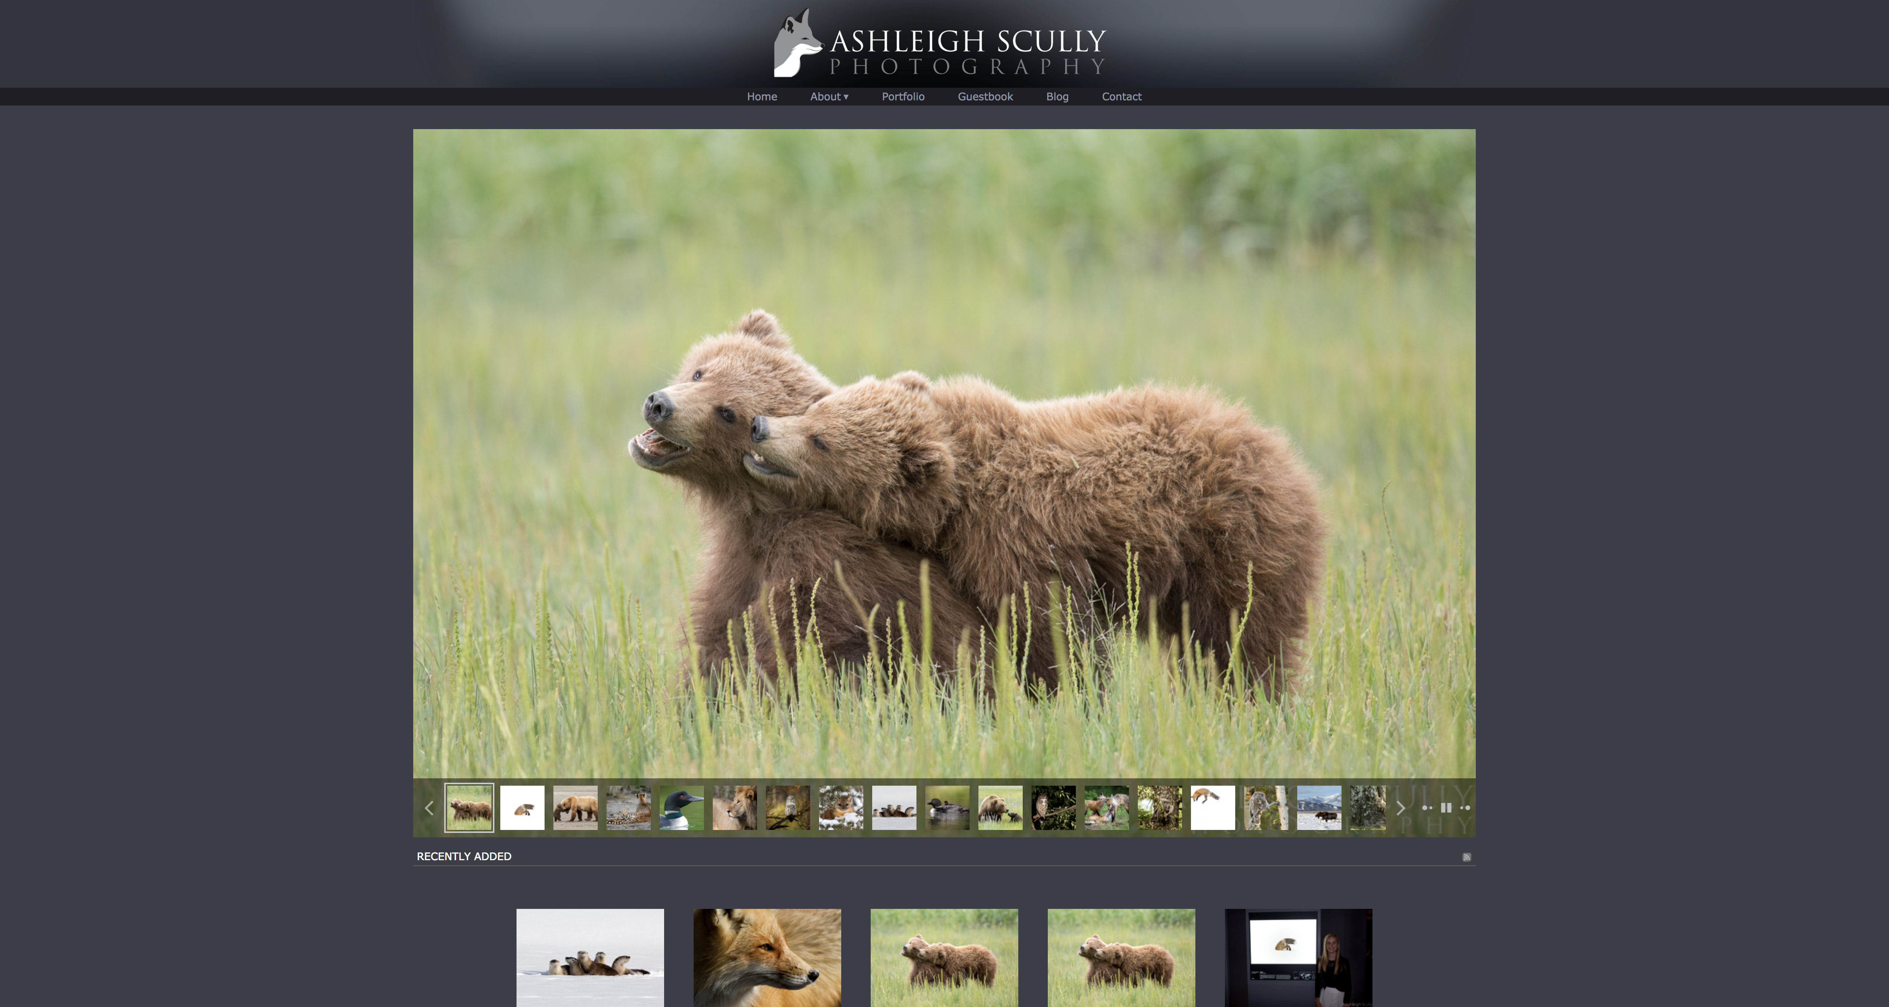Screen dimensions: 1889x1007
Task: Select the loon thumbnail in filmstrip
Action: tap(681, 808)
